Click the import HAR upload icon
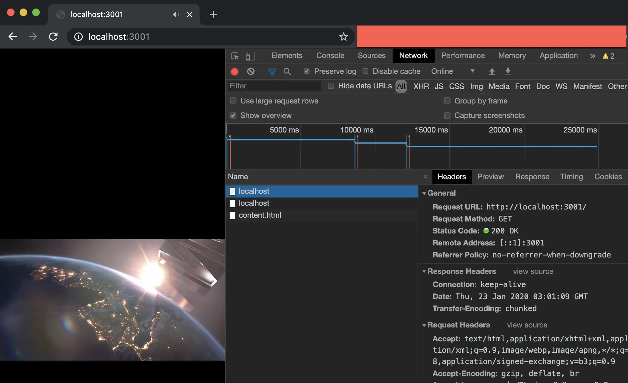628x383 pixels. [492, 71]
